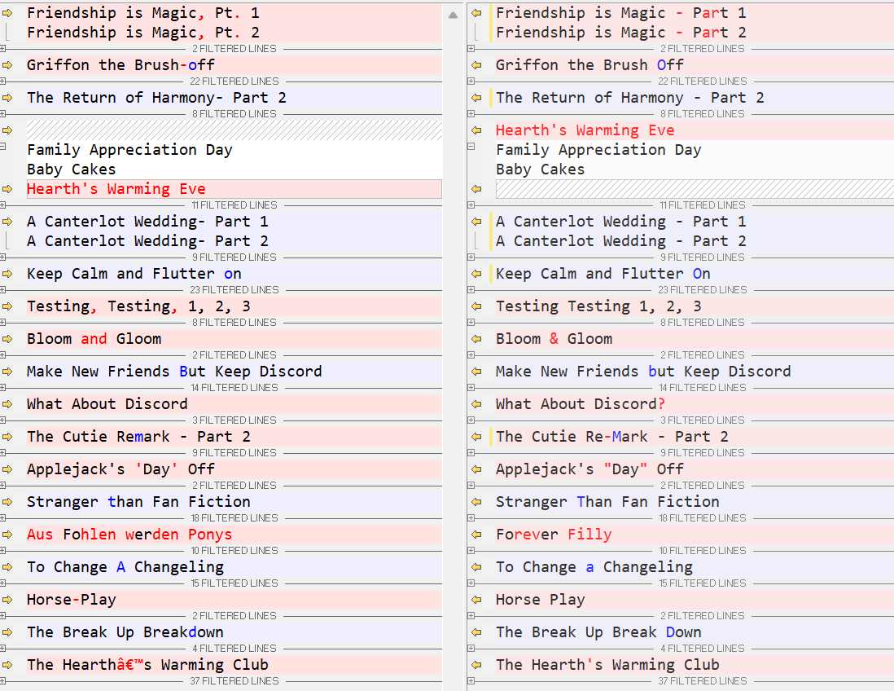Copy 'Griffon the Brush Off' to left side

tap(476, 65)
